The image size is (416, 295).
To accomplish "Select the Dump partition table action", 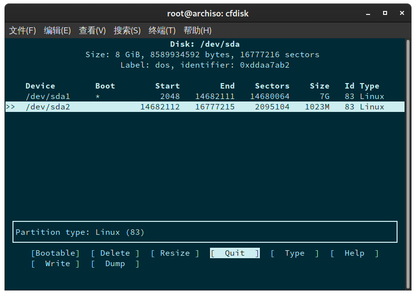I will [115, 264].
